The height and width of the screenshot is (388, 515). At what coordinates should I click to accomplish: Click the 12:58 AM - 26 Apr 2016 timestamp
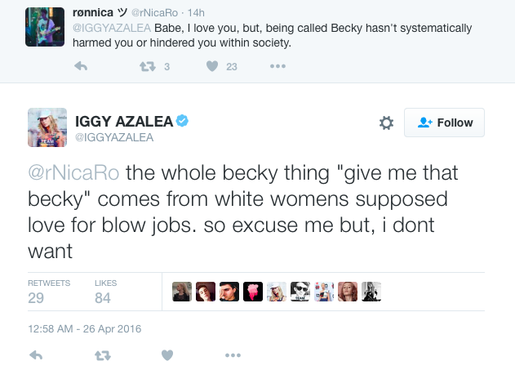[85, 329]
